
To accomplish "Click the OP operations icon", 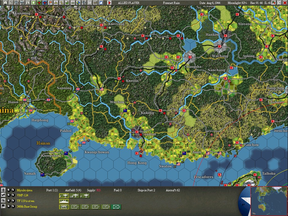I will (90, 3).
